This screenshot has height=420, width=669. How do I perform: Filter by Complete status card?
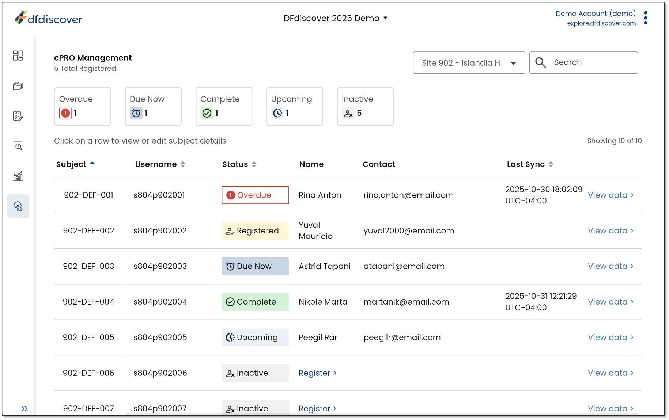(x=224, y=106)
